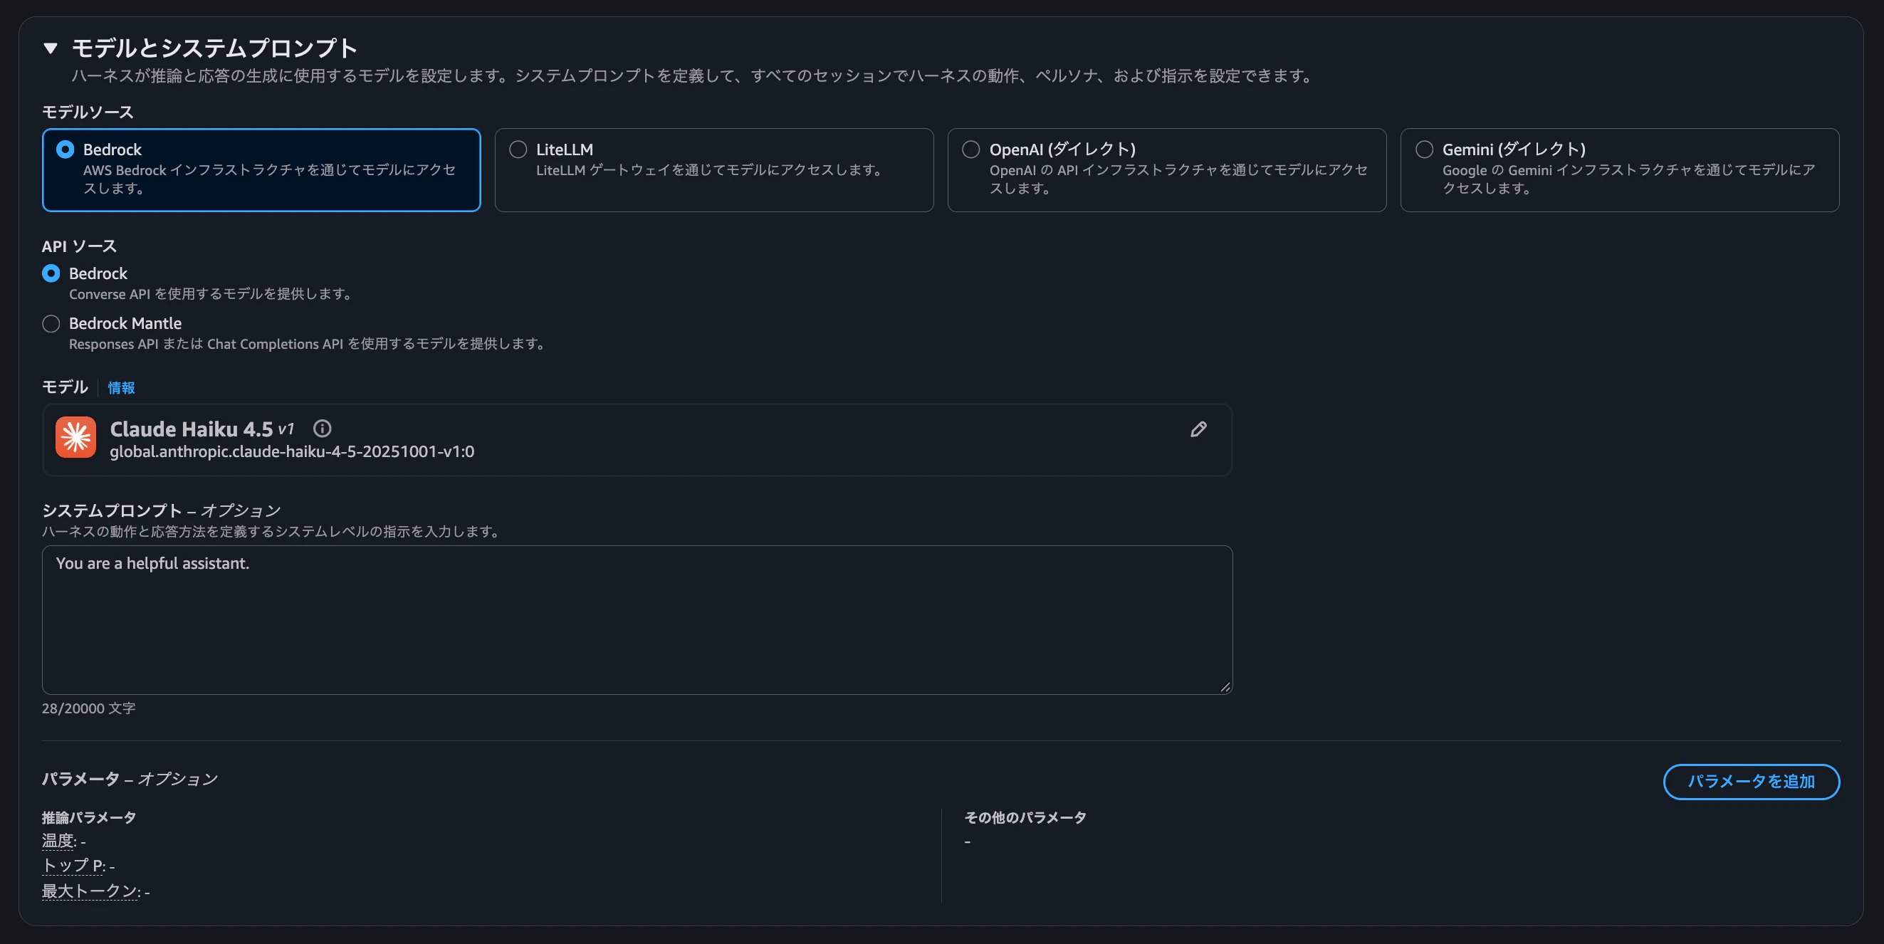Select the Bedrock model source radio
Screen dimensions: 1884x944
pos(65,150)
